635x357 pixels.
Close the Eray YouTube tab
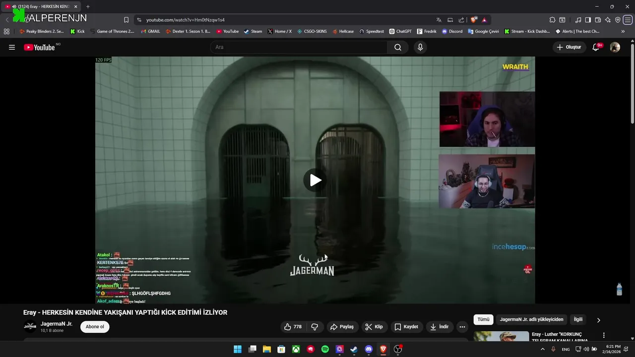pos(75,6)
